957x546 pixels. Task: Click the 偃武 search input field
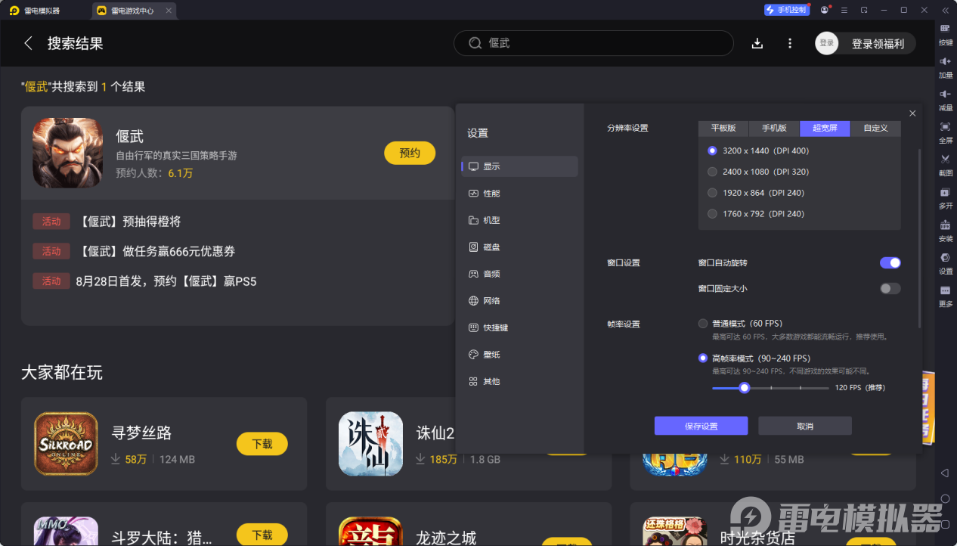pos(593,43)
